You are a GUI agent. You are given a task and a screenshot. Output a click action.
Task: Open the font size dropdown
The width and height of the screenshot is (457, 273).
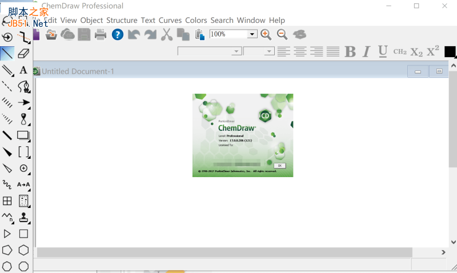(x=269, y=51)
